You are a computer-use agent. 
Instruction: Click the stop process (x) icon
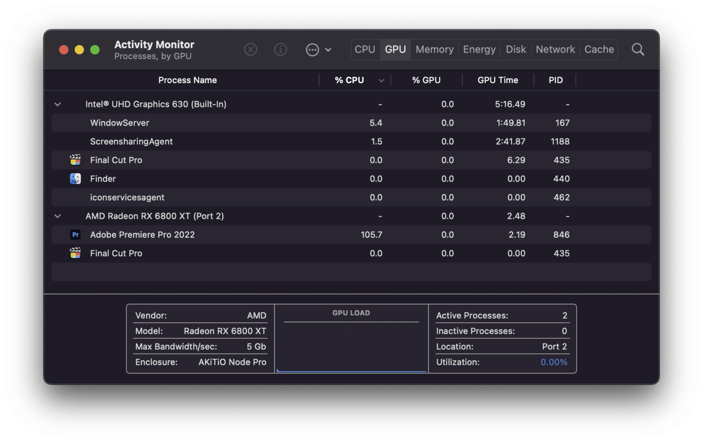(x=250, y=49)
